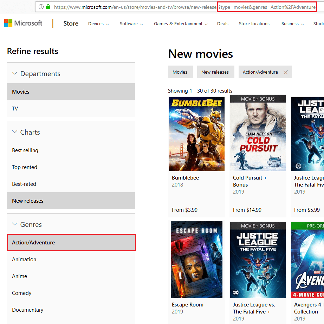
Task: Click the Cold Pursuit + Bonus title
Action: click(x=250, y=181)
